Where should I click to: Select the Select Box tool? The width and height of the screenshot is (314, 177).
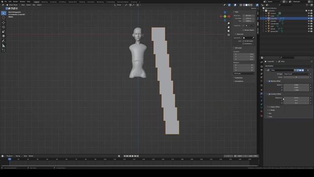3,13
